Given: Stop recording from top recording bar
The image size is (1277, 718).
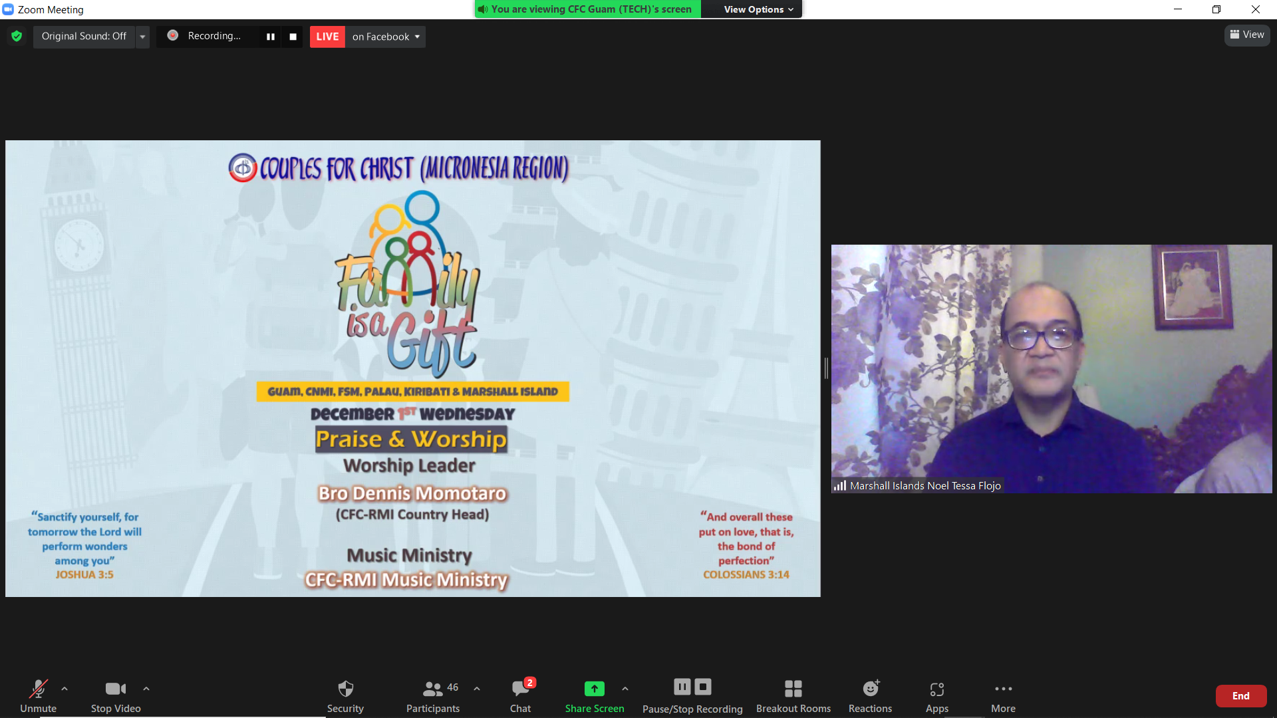Looking at the screenshot, I should (x=293, y=37).
